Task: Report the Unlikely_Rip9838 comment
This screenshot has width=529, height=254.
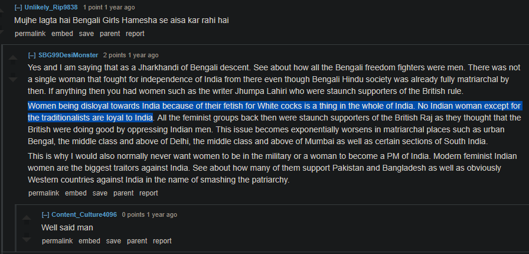Action: tap(135, 34)
